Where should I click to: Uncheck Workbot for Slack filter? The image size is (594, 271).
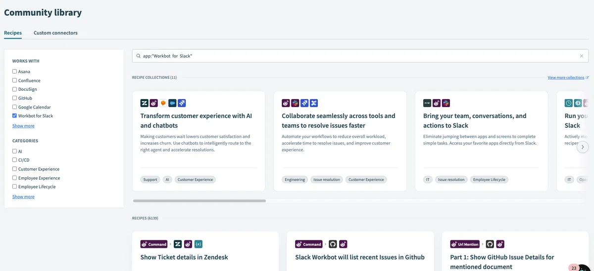14,116
